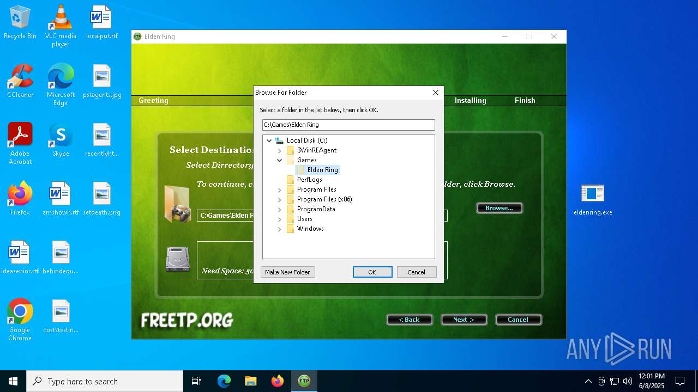Select the Elden Ring folder in tree

tap(322, 170)
